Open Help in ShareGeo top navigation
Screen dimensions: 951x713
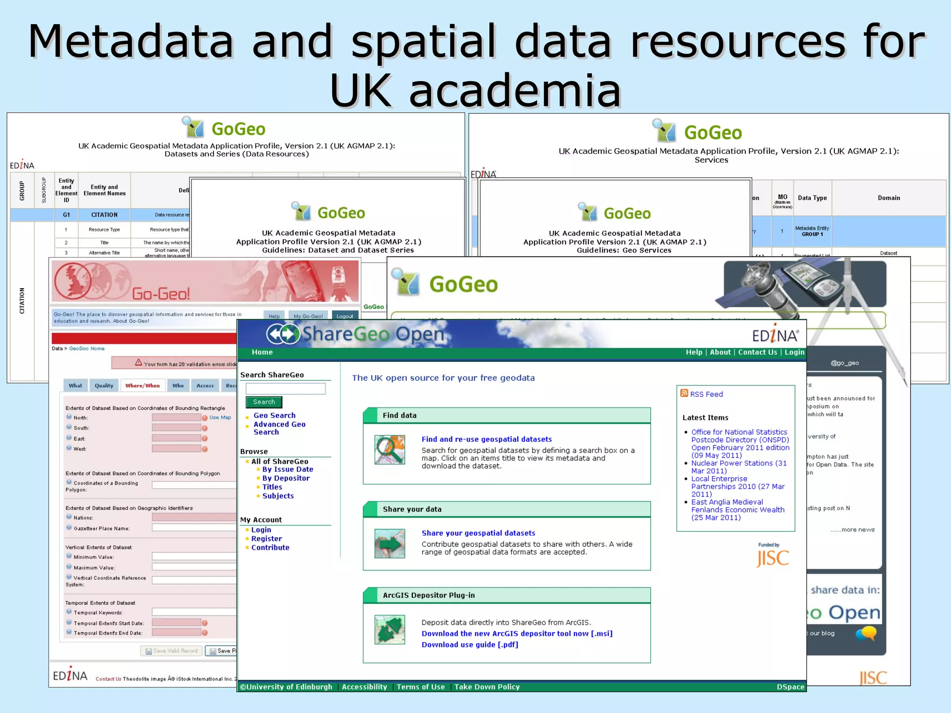pos(694,352)
